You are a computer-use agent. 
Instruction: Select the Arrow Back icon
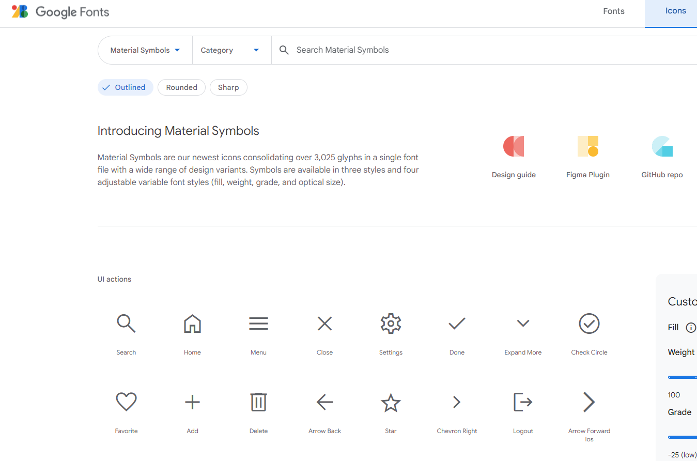[x=324, y=402]
